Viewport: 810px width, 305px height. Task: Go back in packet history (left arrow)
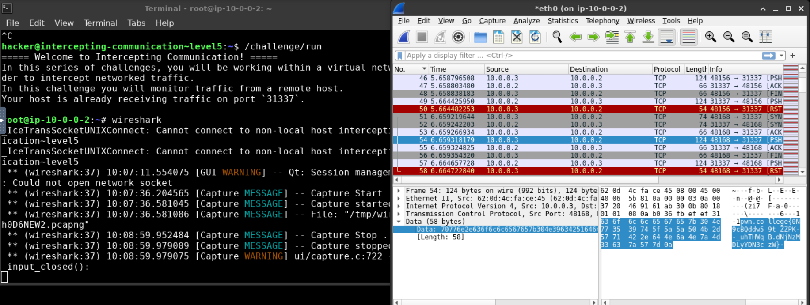click(575, 37)
